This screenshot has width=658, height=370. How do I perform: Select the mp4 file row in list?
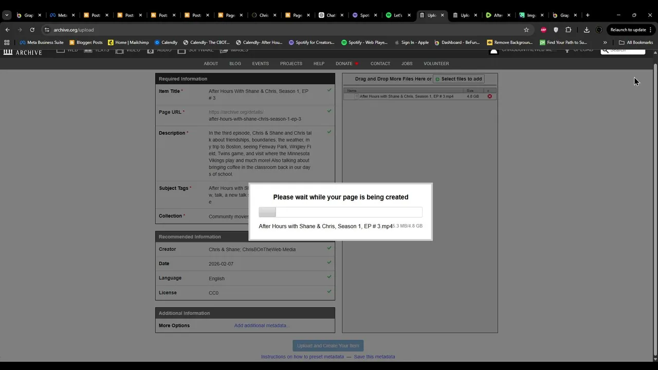[x=419, y=96]
